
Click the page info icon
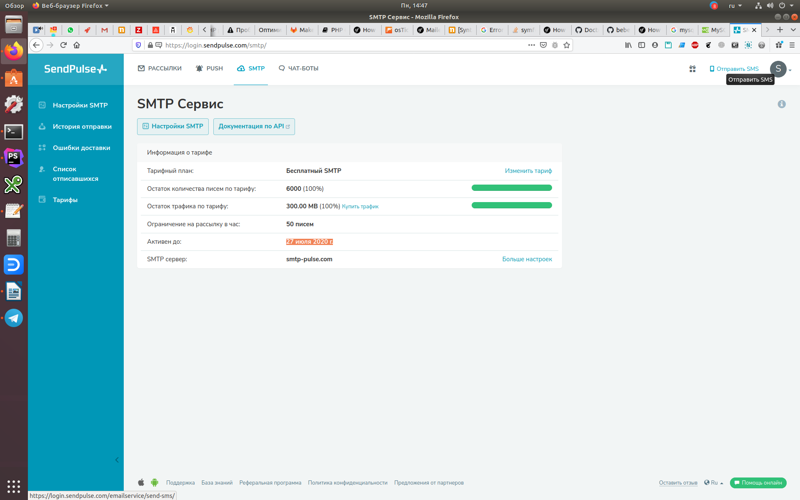[x=782, y=104]
